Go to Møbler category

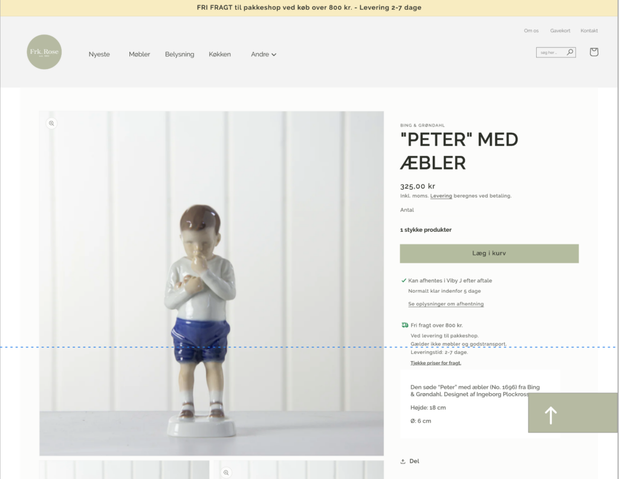coord(140,54)
